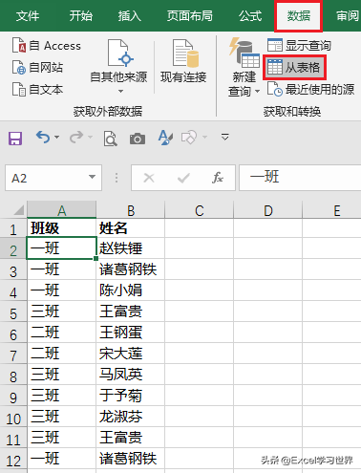Select row 12 header
This screenshot has width=361, height=473.
point(13,460)
